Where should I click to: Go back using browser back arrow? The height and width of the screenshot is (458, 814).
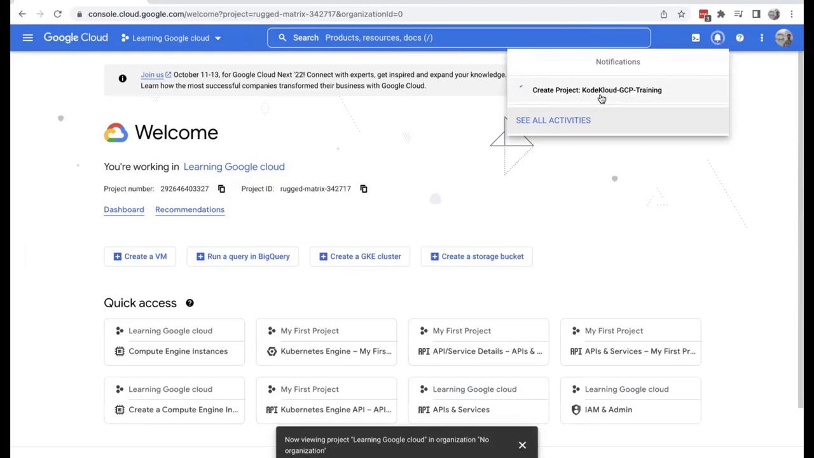pos(22,14)
